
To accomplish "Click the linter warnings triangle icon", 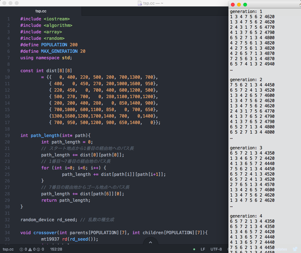I will coord(30,249).
